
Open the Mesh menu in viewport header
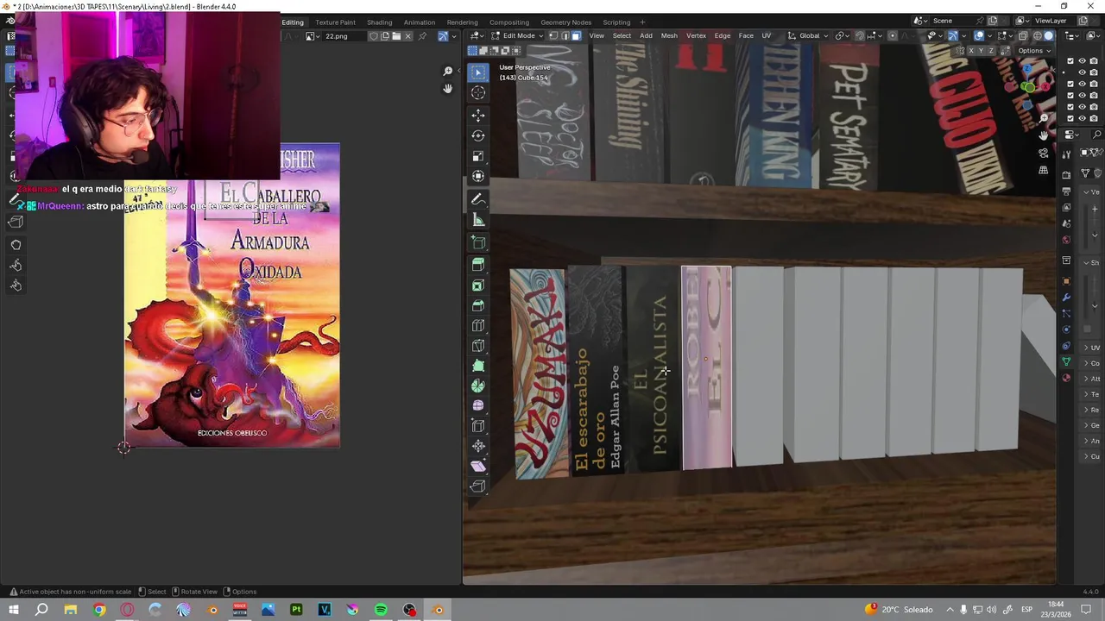tap(669, 35)
